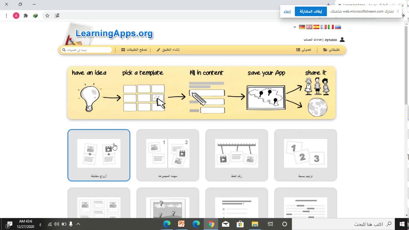Click the globe extension icon
This screenshot has width=409, height=230.
point(35,16)
